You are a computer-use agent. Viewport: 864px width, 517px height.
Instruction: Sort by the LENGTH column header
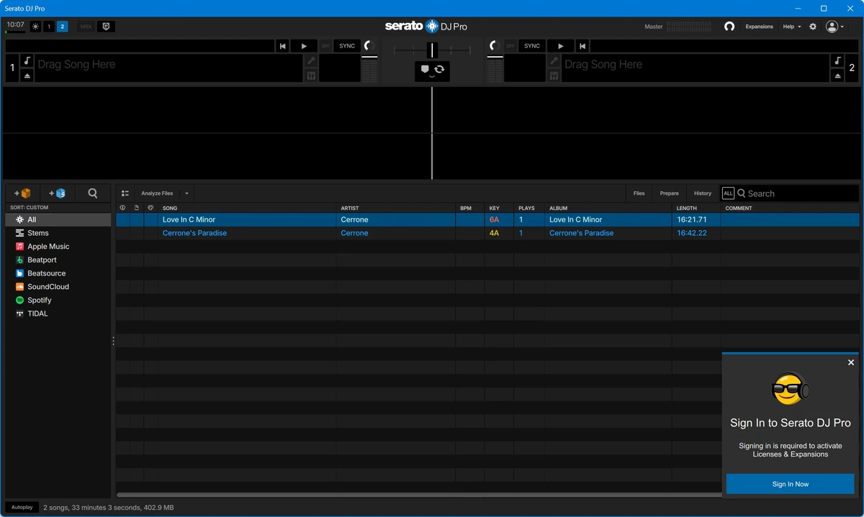(x=696, y=209)
